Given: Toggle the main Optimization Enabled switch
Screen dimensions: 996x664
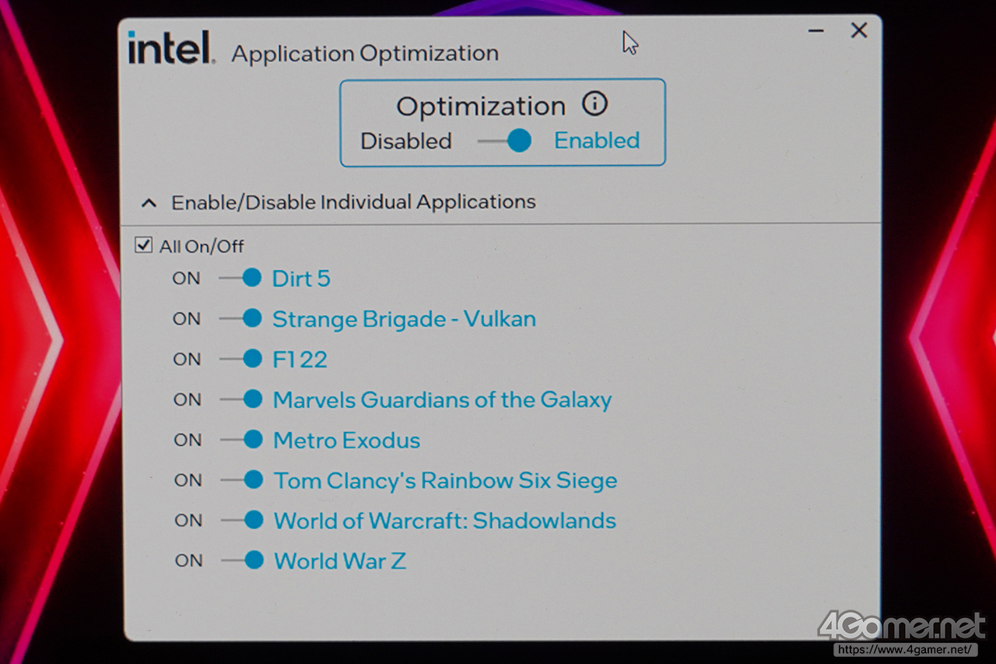Looking at the screenshot, I should click(x=506, y=141).
